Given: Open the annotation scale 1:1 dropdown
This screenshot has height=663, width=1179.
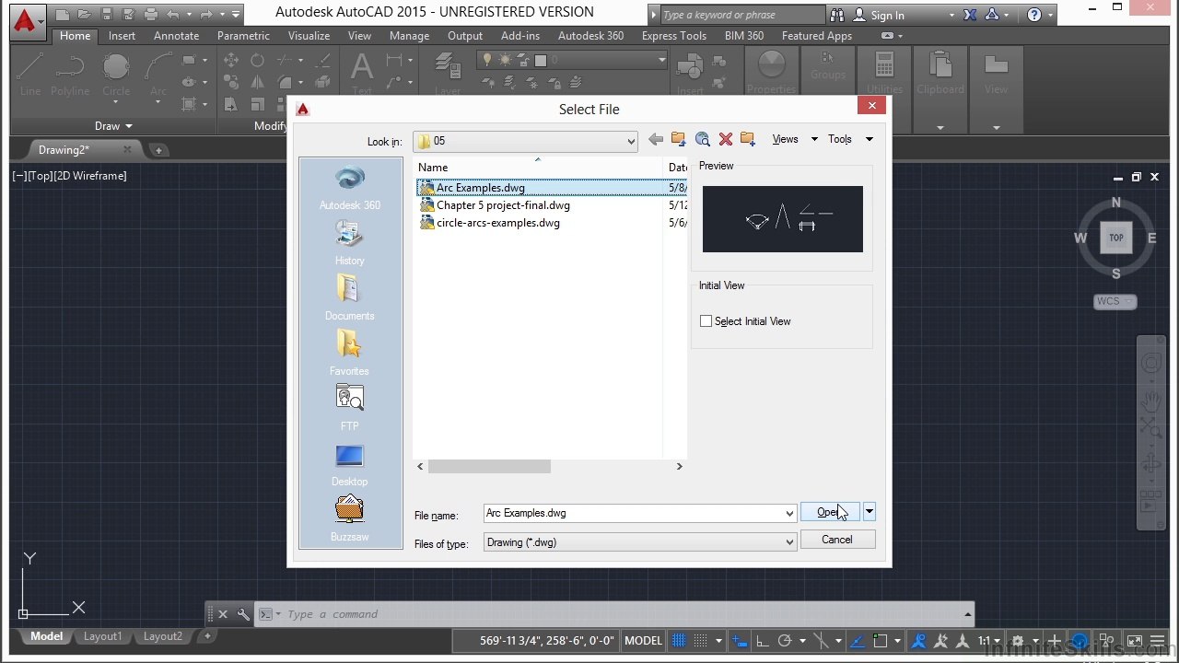Looking at the screenshot, I should coord(990,641).
